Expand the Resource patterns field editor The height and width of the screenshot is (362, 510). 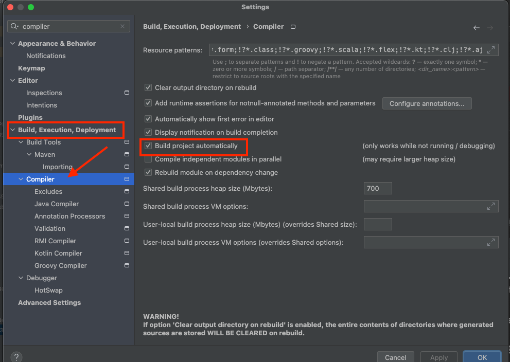tap(492, 50)
